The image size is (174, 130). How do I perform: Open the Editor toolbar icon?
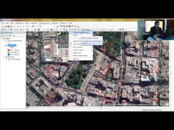pyautogui.click(x=58, y=26)
